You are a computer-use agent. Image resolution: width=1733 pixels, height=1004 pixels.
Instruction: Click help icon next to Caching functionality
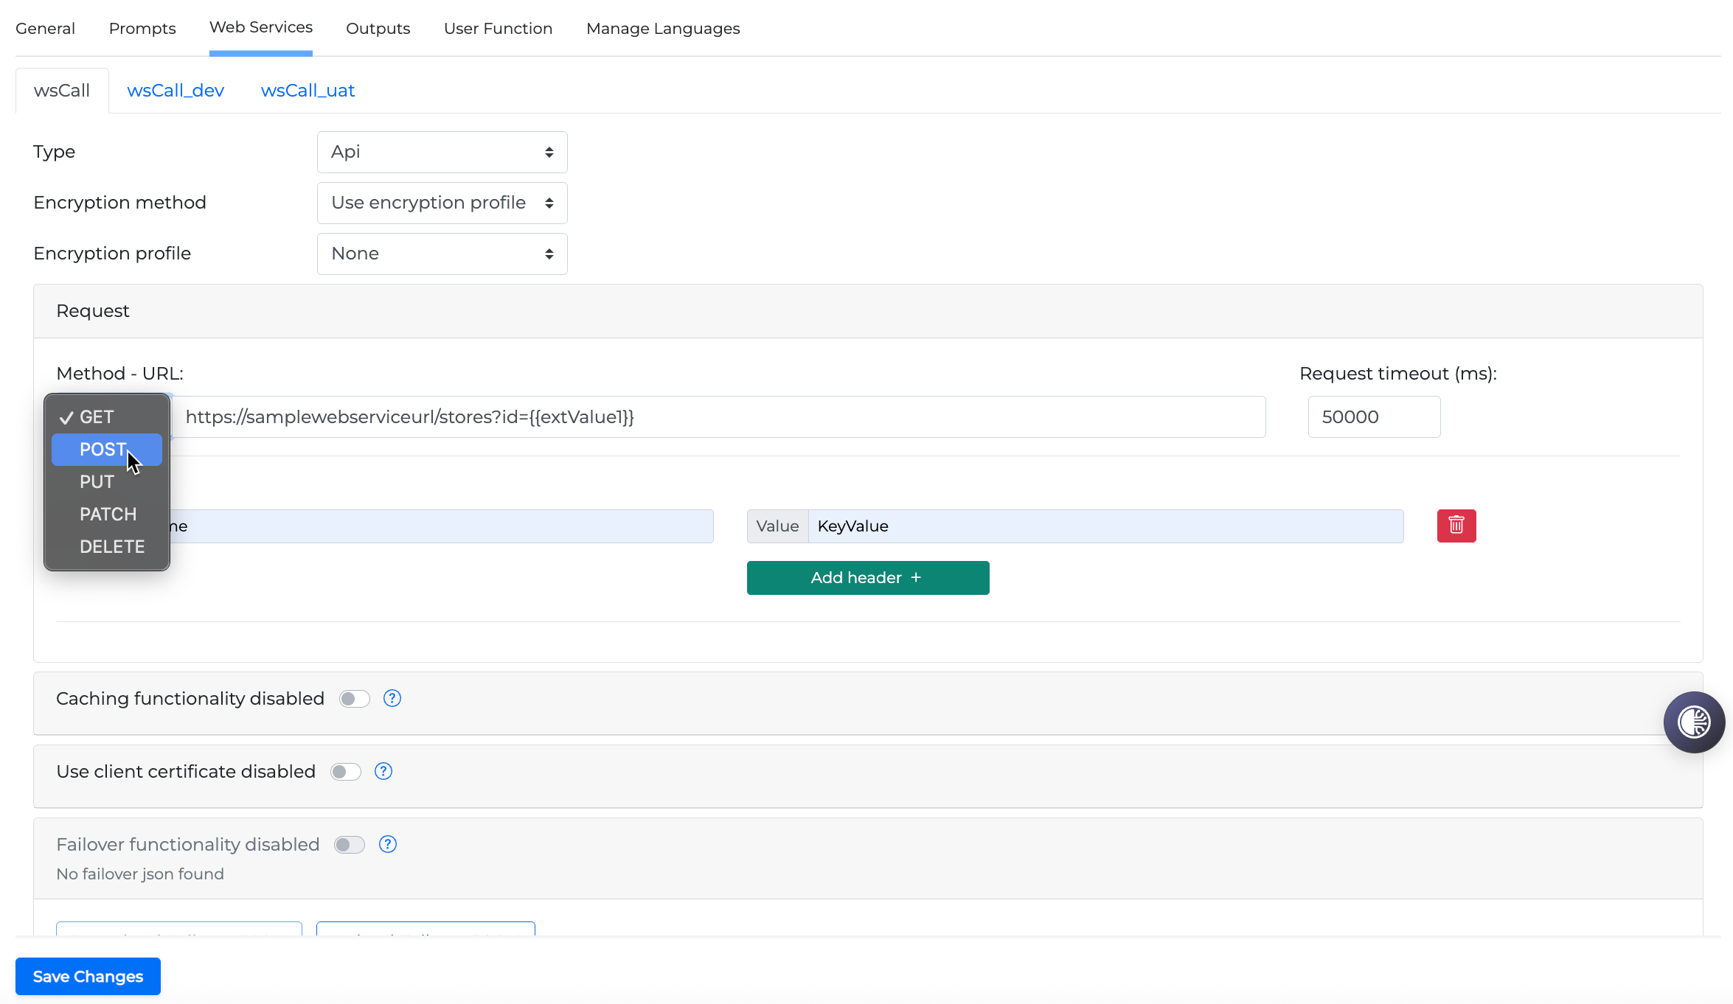392,698
